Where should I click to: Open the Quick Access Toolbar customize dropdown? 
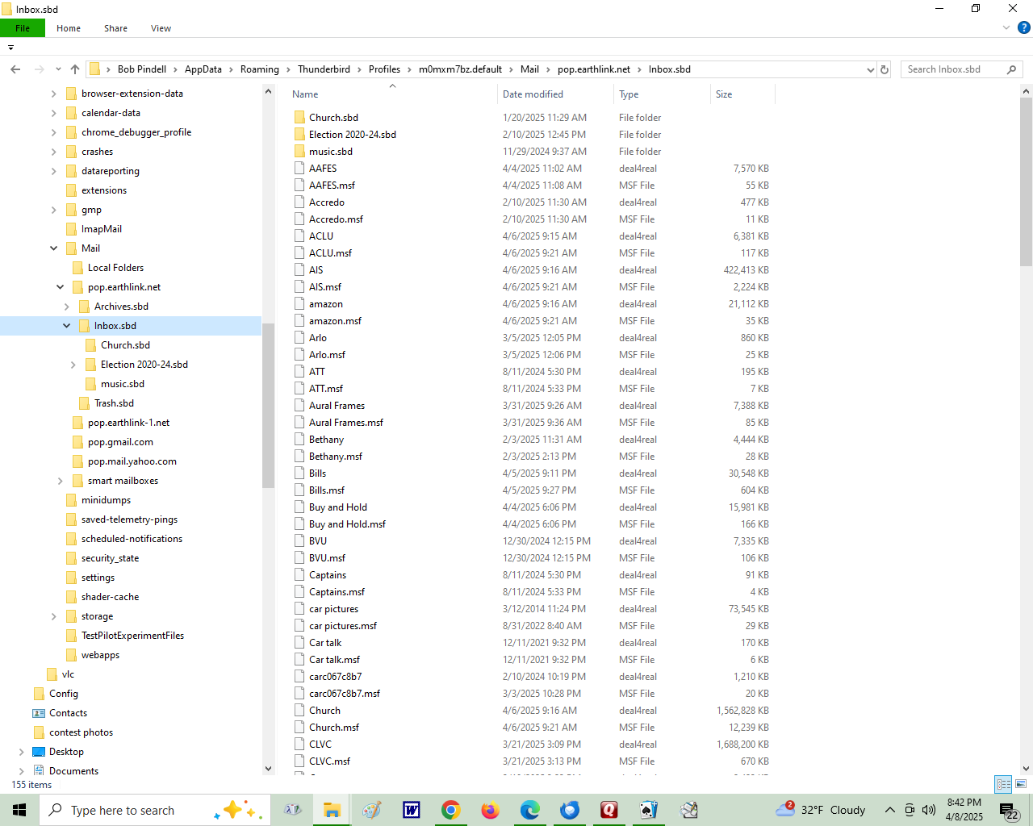coord(10,48)
